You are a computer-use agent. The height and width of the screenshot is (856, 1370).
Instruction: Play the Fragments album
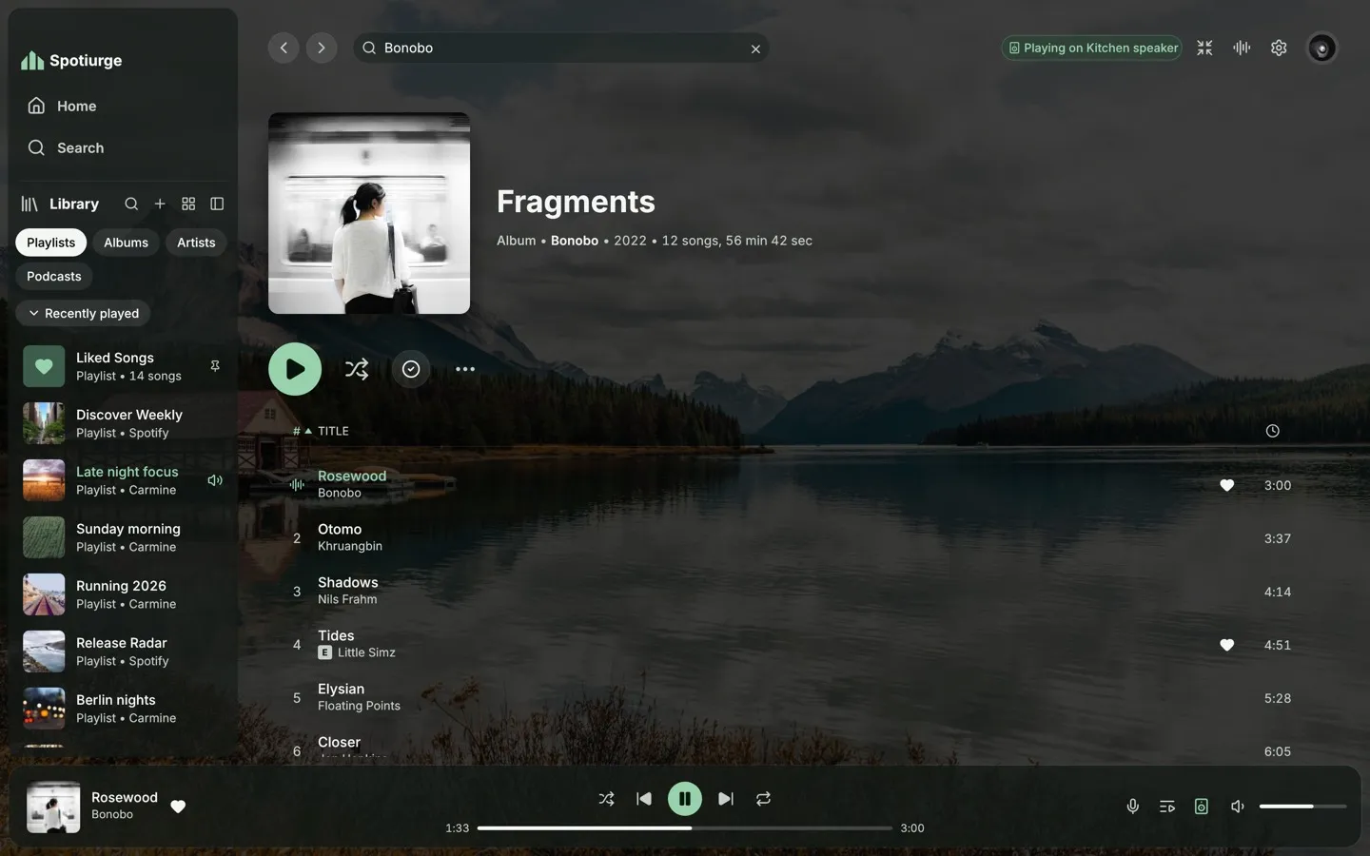[x=295, y=369]
